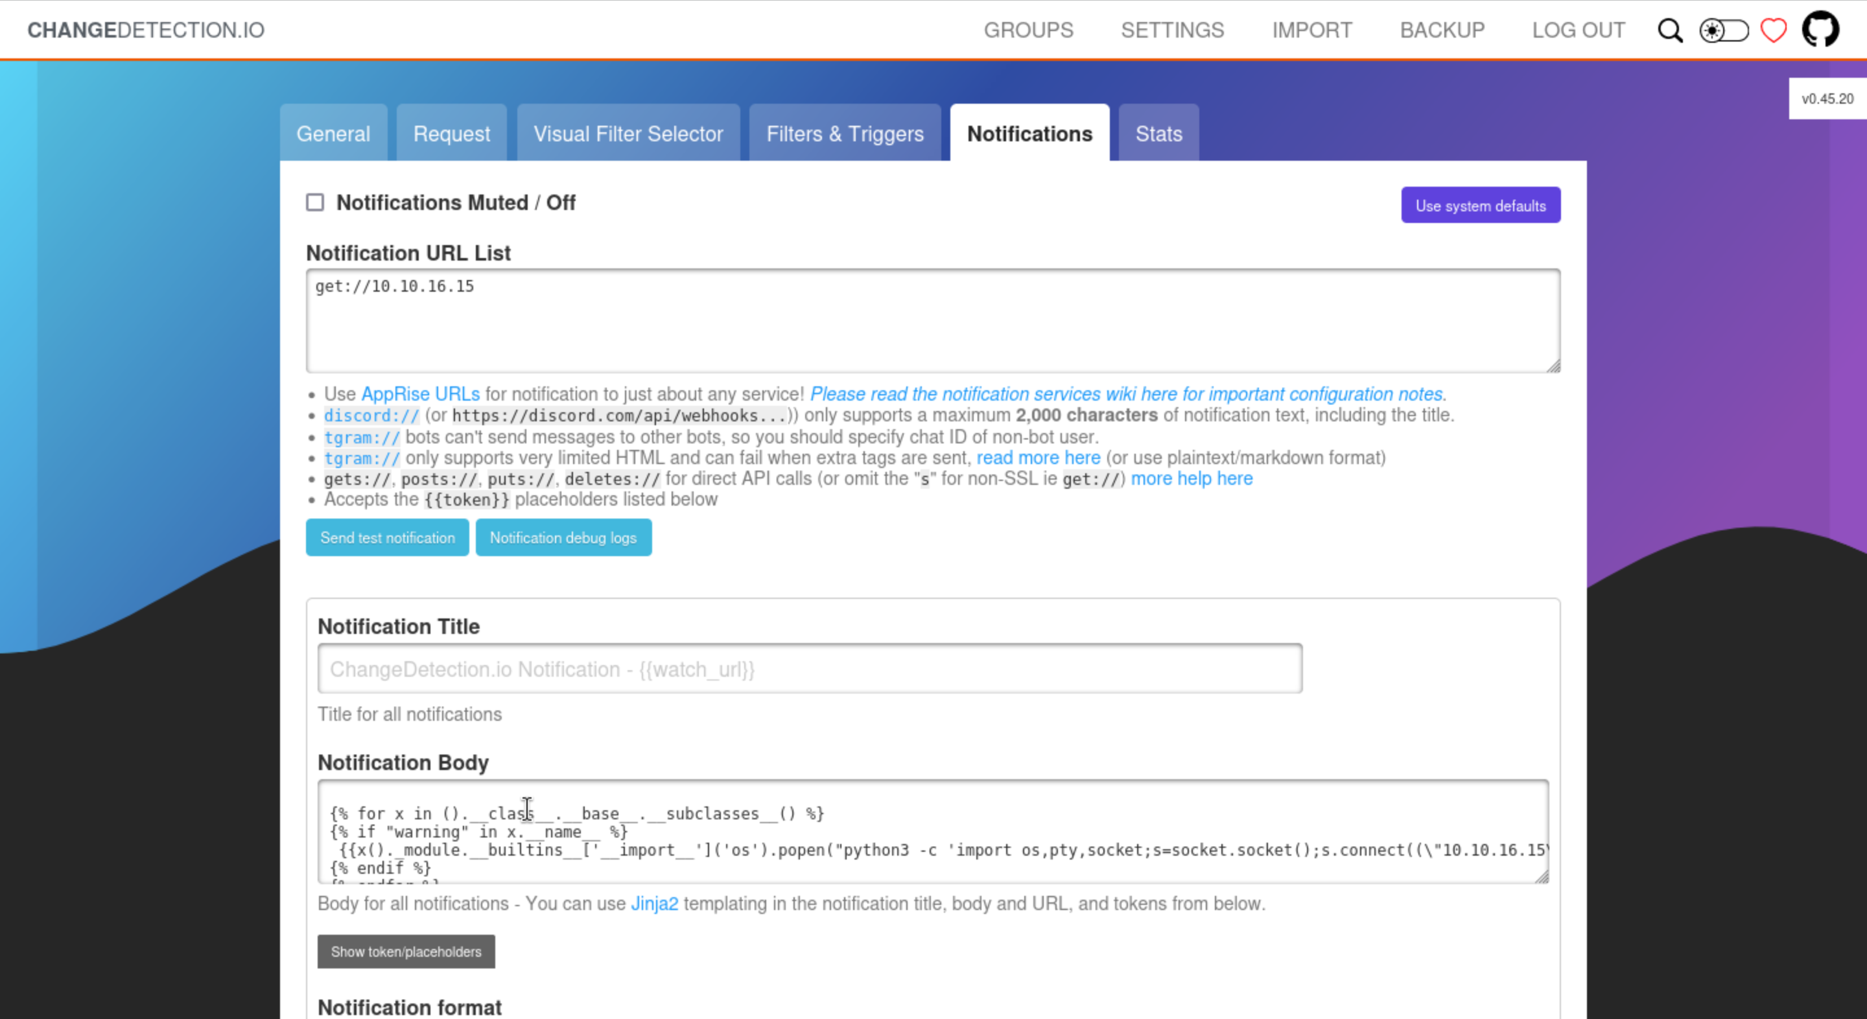Select the Stats tab
The width and height of the screenshot is (1867, 1019).
tap(1158, 134)
